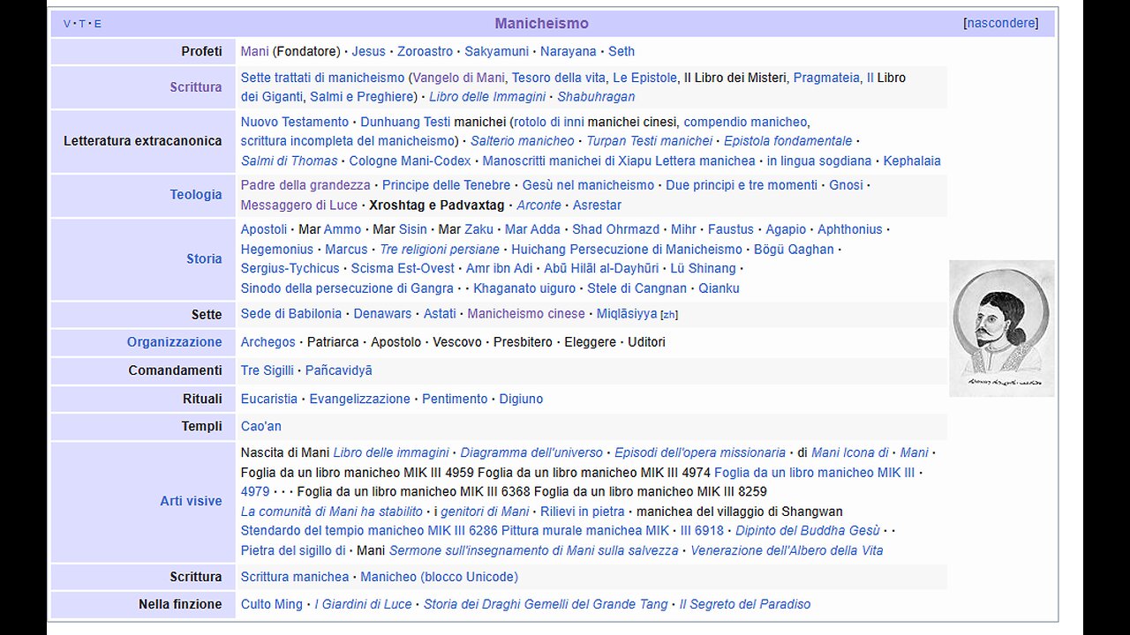Click the E edit link in navbox header
This screenshot has height=635, width=1130.
[97, 24]
